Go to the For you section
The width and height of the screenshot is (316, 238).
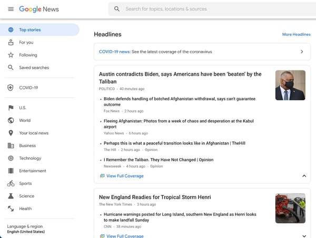point(26,42)
